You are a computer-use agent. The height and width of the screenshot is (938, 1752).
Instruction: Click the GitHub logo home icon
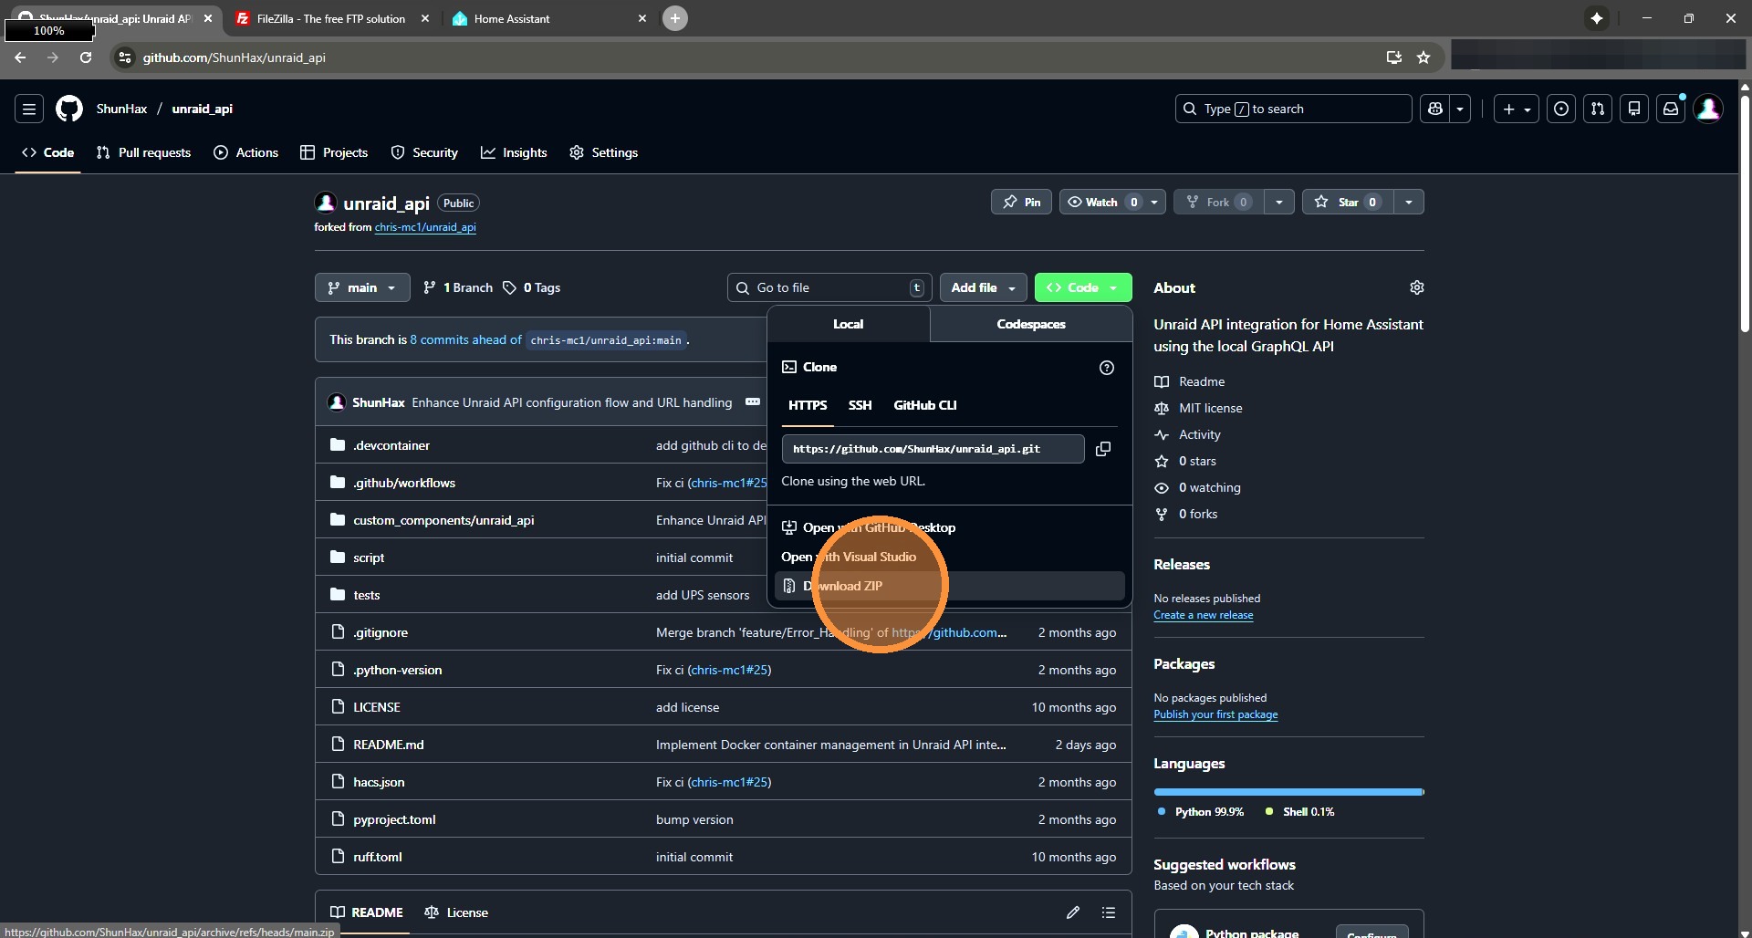click(x=69, y=109)
